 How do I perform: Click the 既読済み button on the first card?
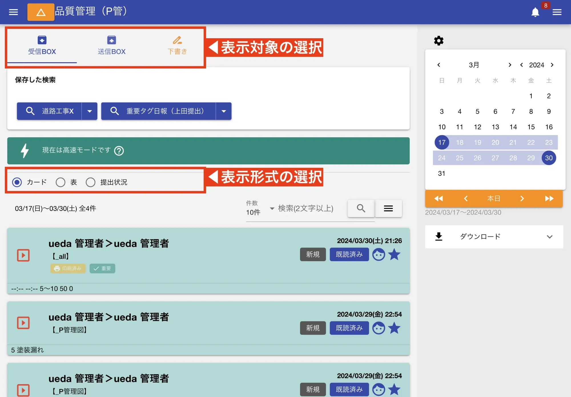point(349,254)
